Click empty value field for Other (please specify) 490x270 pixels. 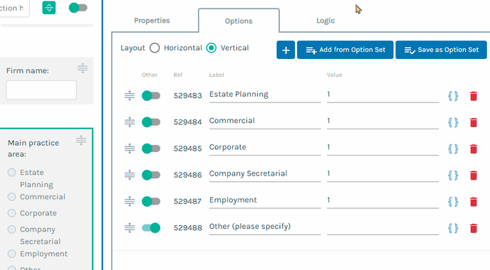(x=383, y=227)
